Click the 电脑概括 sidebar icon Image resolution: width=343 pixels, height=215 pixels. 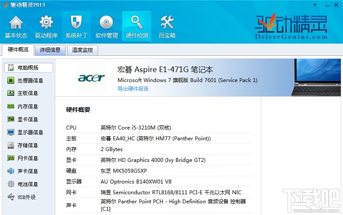(11, 68)
